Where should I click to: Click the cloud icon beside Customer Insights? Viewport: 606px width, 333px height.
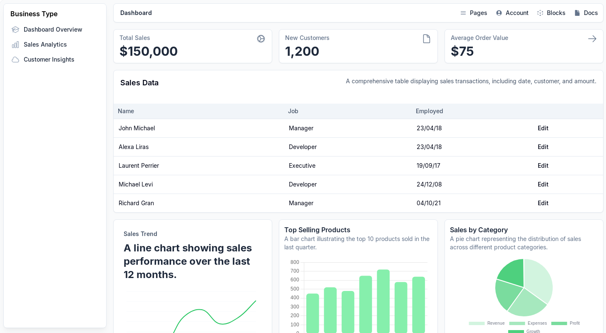pyautogui.click(x=15, y=60)
